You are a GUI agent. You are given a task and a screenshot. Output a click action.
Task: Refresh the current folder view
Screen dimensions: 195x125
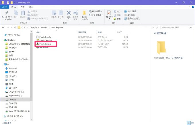pos(157,28)
